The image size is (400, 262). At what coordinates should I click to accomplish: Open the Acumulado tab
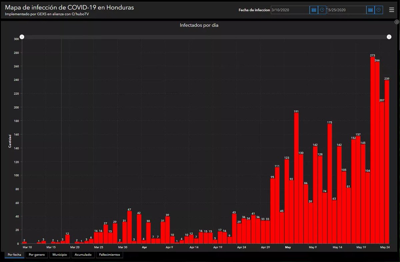click(x=83, y=255)
